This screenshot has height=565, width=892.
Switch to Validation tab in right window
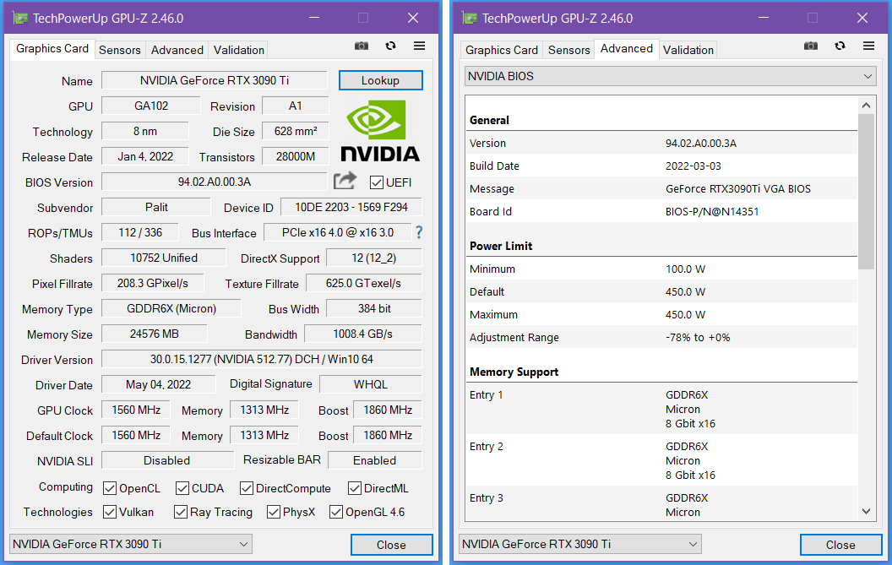(x=688, y=50)
